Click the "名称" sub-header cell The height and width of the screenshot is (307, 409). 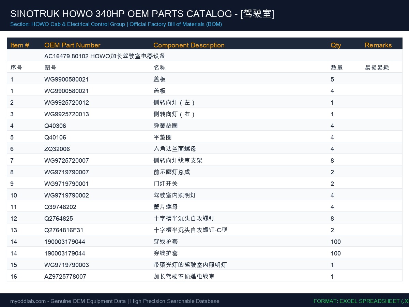160,68
